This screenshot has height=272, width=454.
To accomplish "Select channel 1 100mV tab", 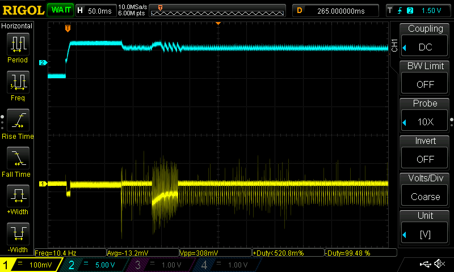I will pos(31,265).
